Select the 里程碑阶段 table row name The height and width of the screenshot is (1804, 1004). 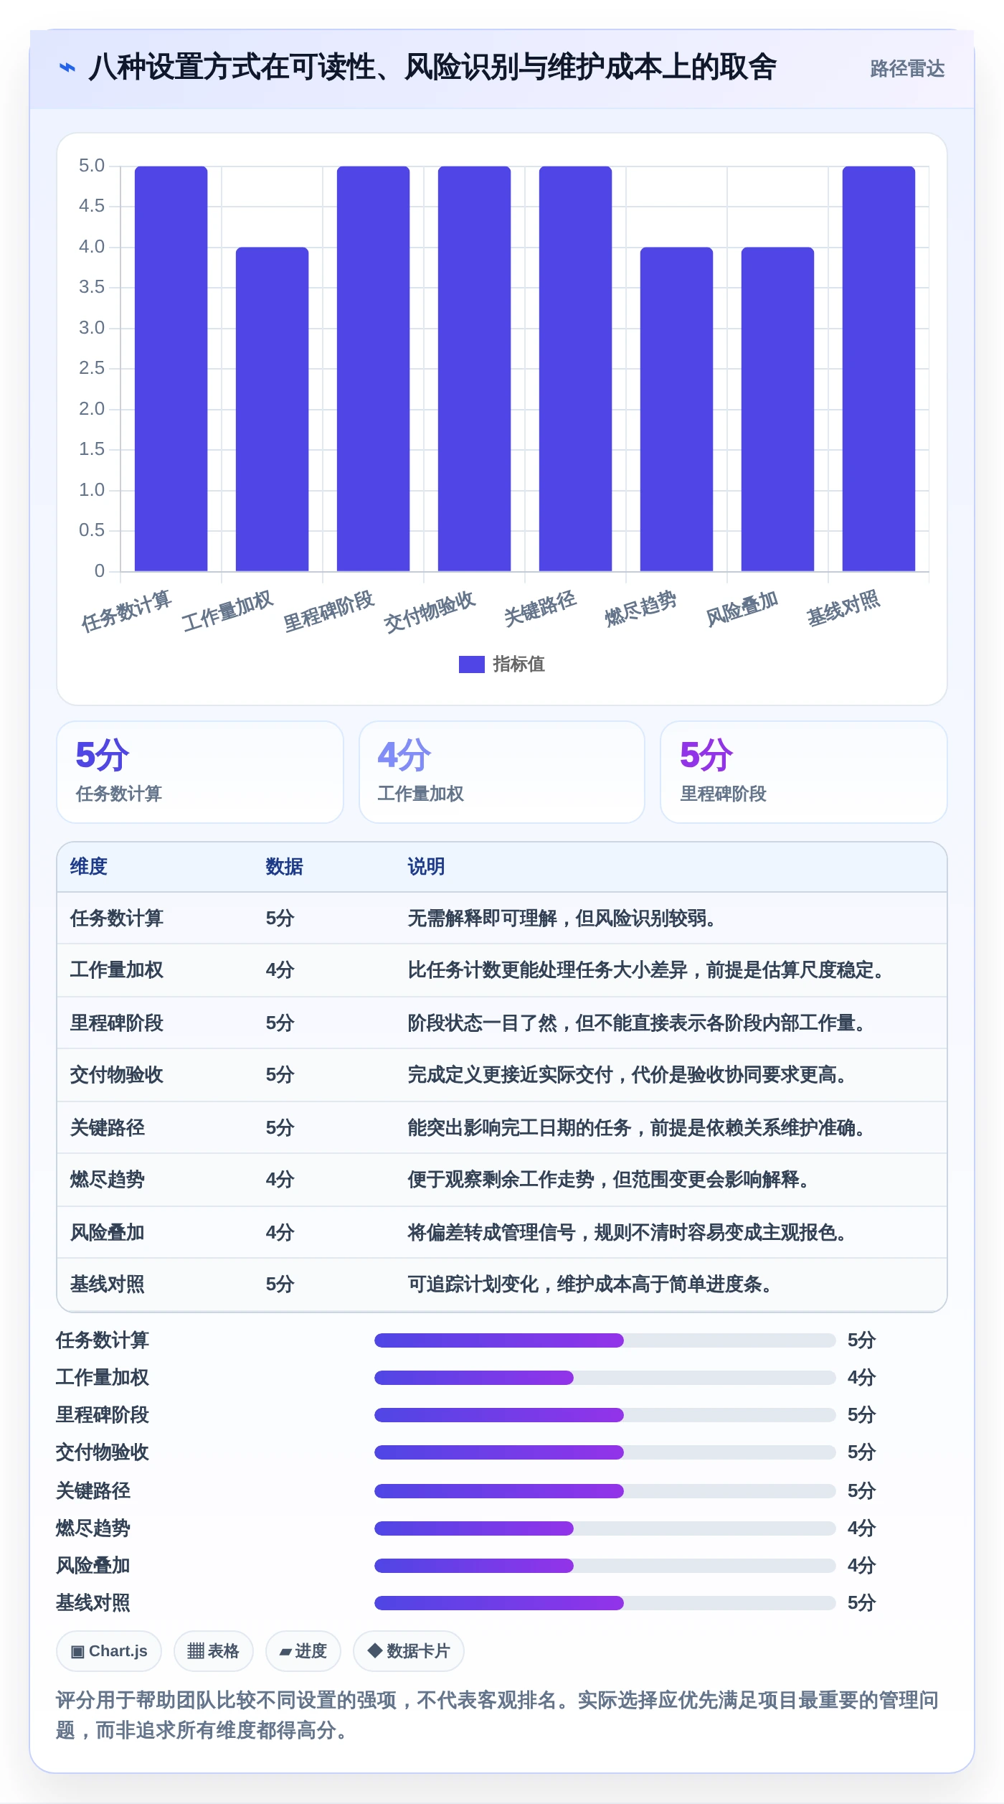117,1023
